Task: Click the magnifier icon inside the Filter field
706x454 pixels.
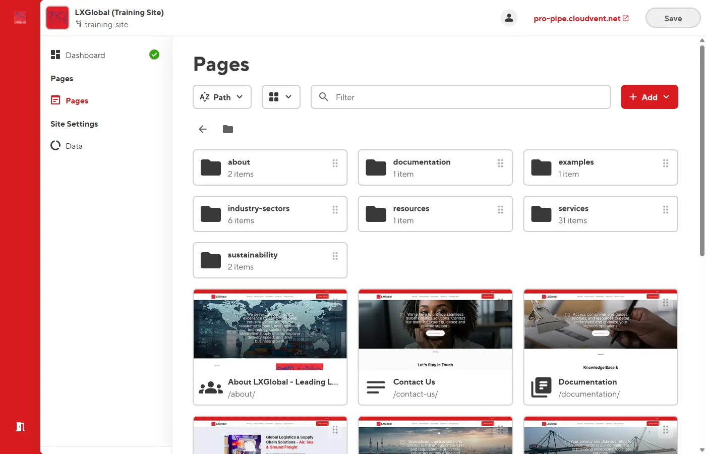Action: (323, 97)
